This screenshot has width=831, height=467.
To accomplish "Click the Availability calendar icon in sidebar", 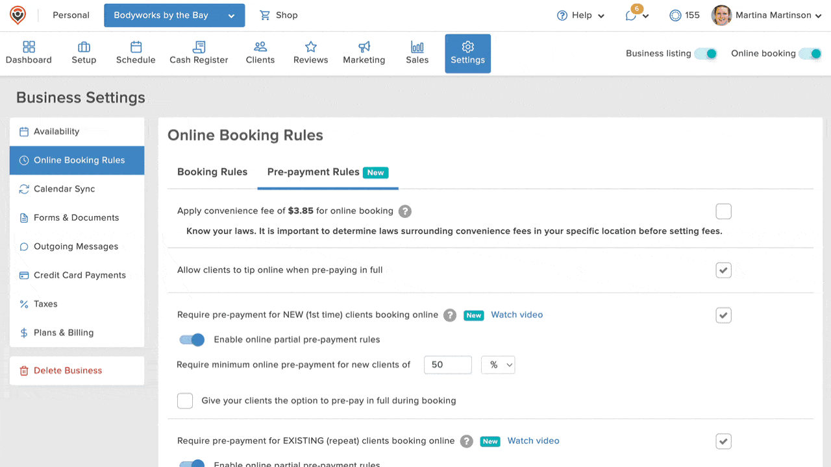I will [24, 132].
